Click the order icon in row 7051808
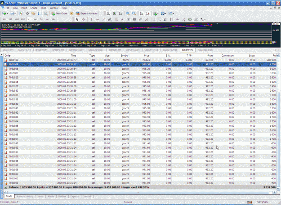This screenshot has width=281, height=205. [x=6, y=69]
